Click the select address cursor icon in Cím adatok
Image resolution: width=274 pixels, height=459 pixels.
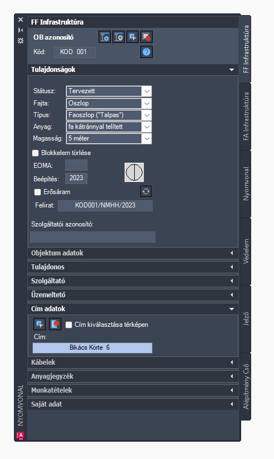point(39,324)
